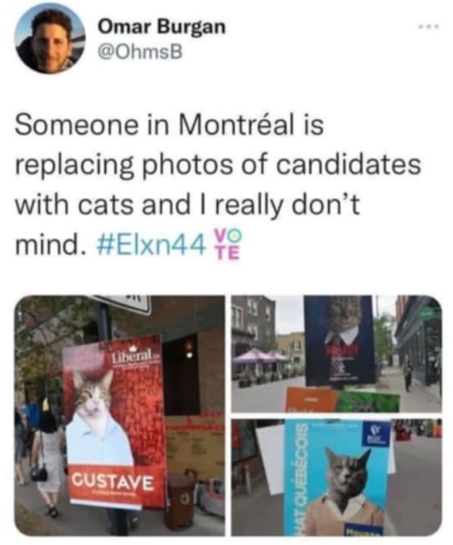Open Omar Burgan's profile avatar
Viewport: 453px width, 545px height.
click(50, 38)
